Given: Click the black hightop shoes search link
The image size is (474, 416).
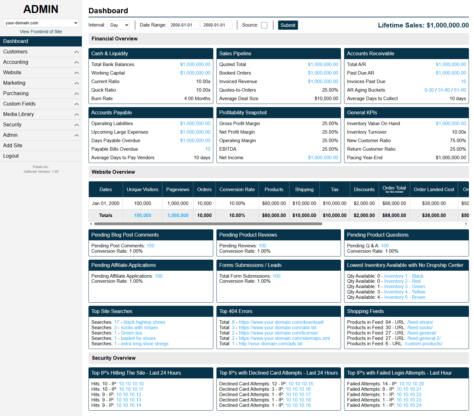Looking at the screenshot, I should click(144, 322).
